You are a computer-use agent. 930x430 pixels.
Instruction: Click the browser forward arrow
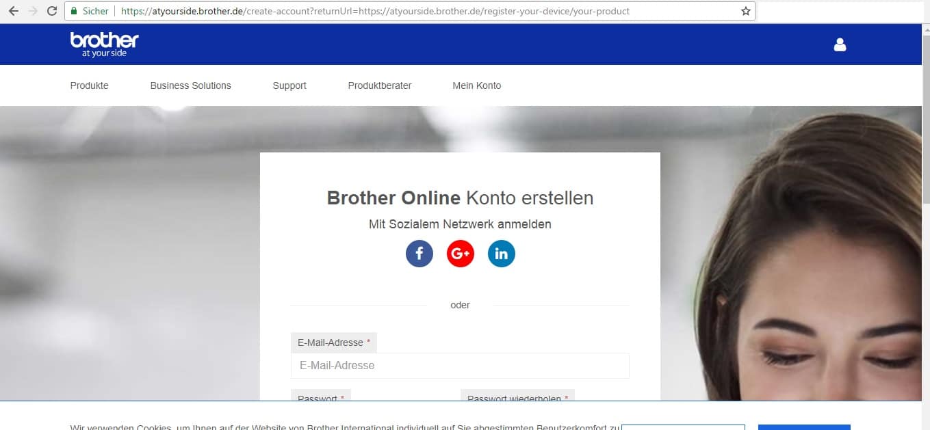pyautogui.click(x=32, y=11)
